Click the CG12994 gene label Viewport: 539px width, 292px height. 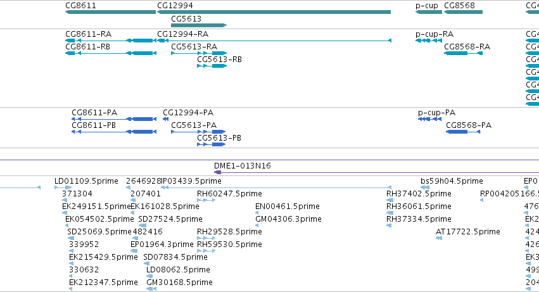pyautogui.click(x=175, y=6)
